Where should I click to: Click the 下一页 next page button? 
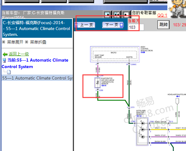point(113,25)
